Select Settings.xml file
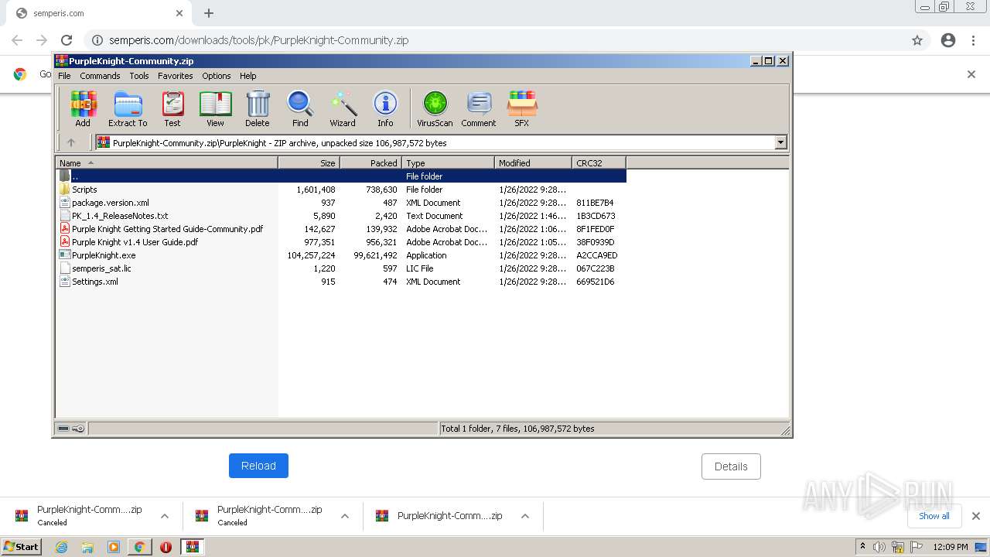The image size is (990, 557). point(341,282)
